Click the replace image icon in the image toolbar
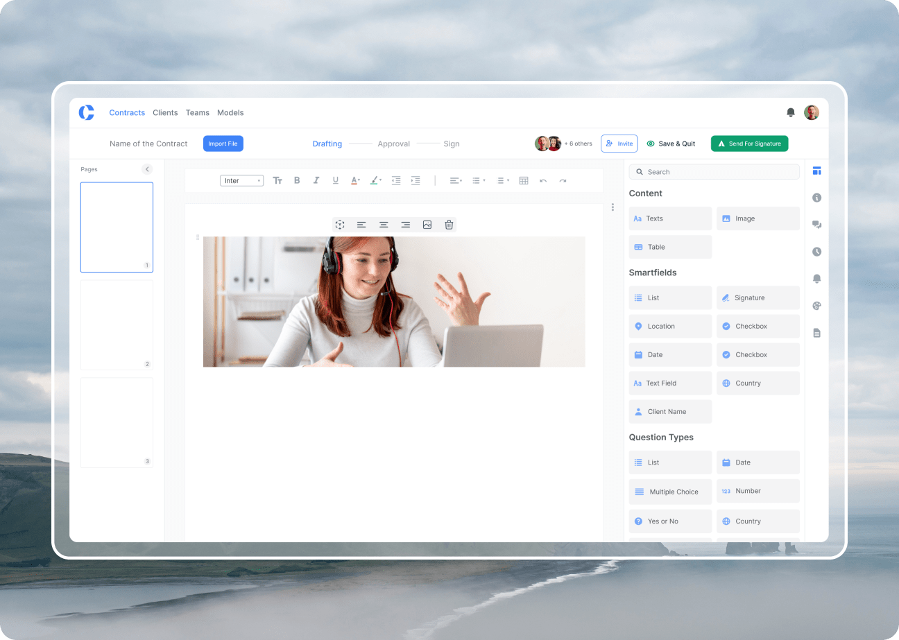Image resolution: width=899 pixels, height=640 pixels. pos(427,225)
